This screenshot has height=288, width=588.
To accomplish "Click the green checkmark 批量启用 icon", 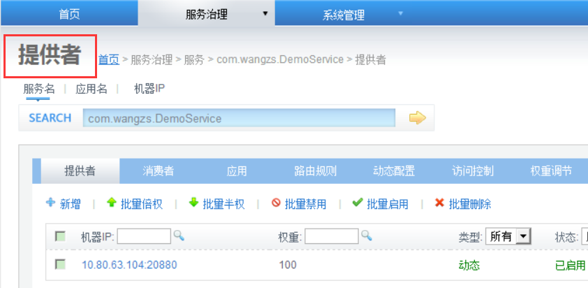I will (x=358, y=203).
